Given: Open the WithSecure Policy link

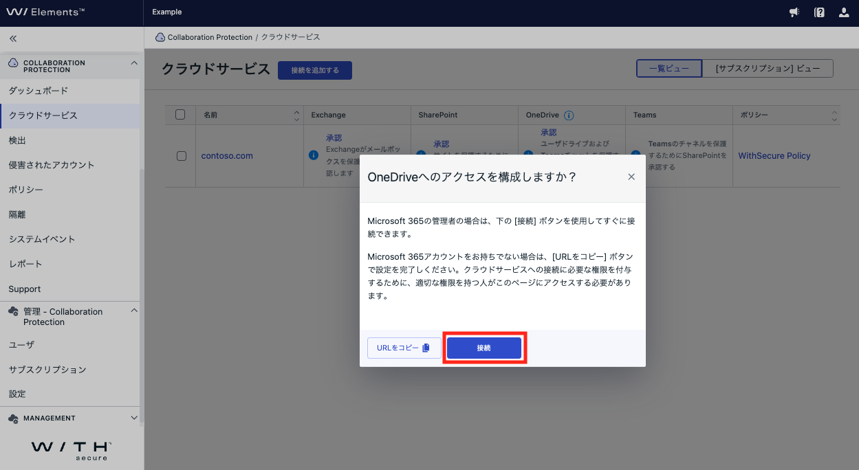Looking at the screenshot, I should (x=774, y=156).
